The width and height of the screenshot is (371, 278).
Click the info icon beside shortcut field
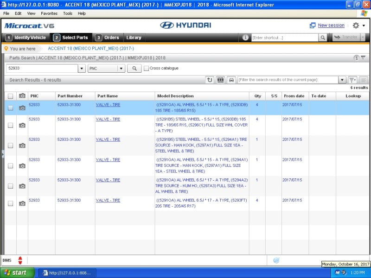point(246,38)
